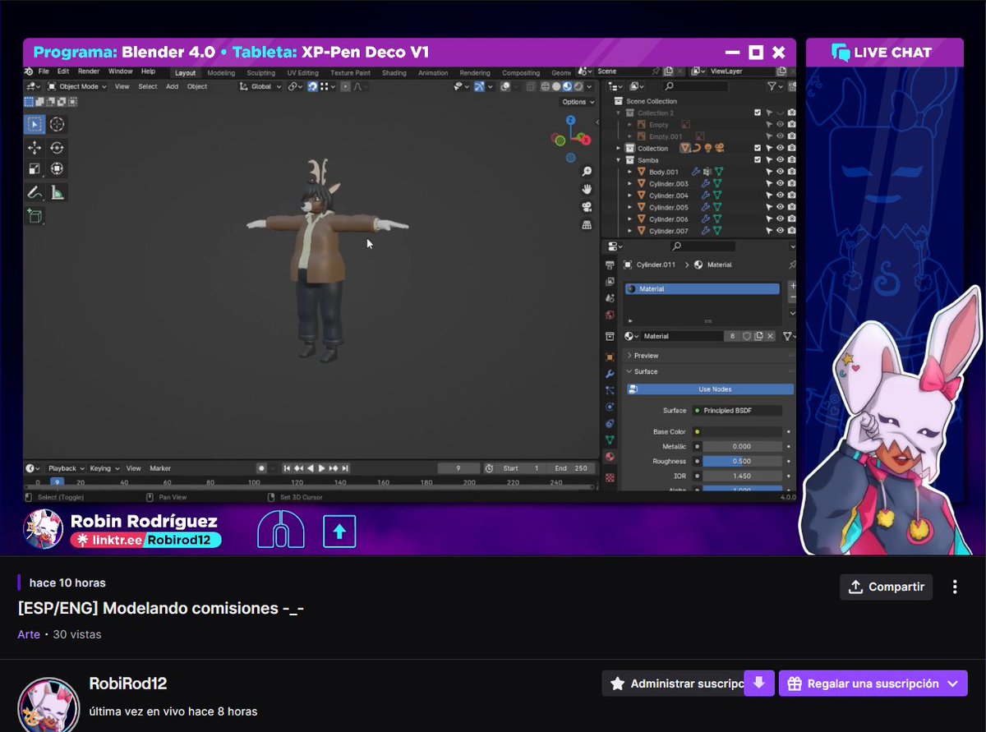The image size is (986, 732).
Task: Click the Administrar suscripción button
Action: [672, 684]
